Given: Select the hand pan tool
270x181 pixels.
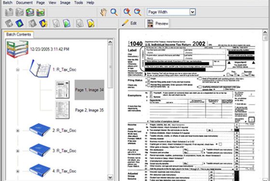Looking at the screenshot, I should 104,12.
